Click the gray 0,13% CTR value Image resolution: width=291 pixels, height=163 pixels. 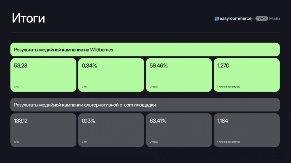click(89, 121)
